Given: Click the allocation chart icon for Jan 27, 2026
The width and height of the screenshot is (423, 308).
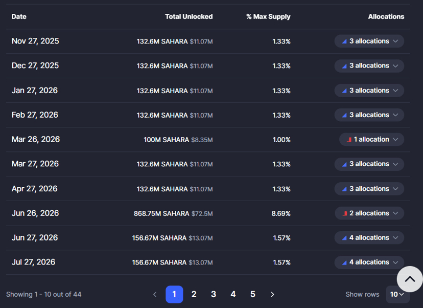Looking at the screenshot, I should click(x=344, y=91).
